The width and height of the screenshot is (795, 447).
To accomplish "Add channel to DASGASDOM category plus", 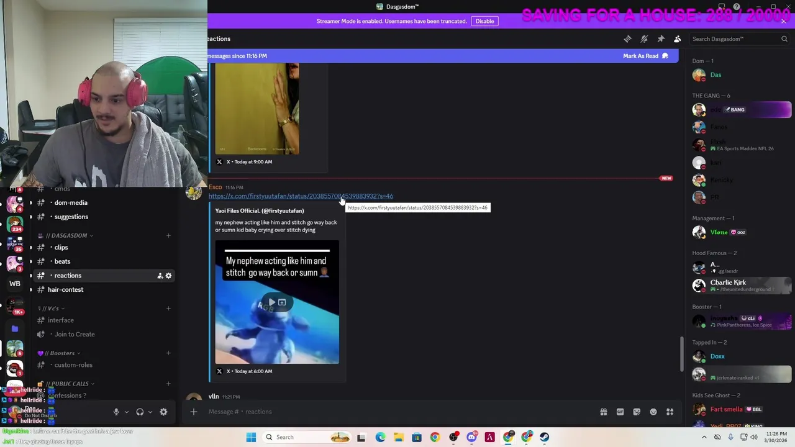I will (x=168, y=235).
